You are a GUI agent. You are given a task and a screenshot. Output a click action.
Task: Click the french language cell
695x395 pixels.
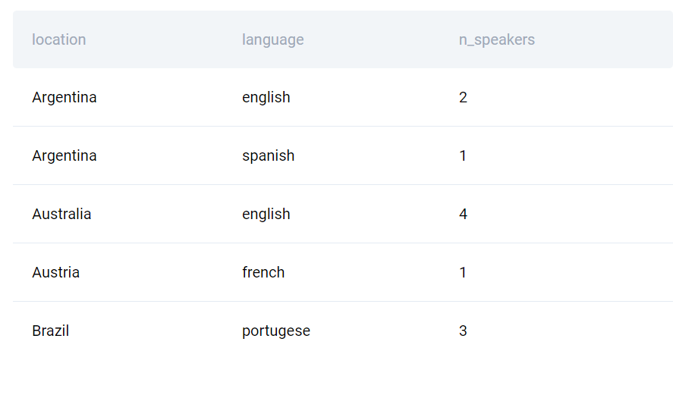(x=263, y=272)
